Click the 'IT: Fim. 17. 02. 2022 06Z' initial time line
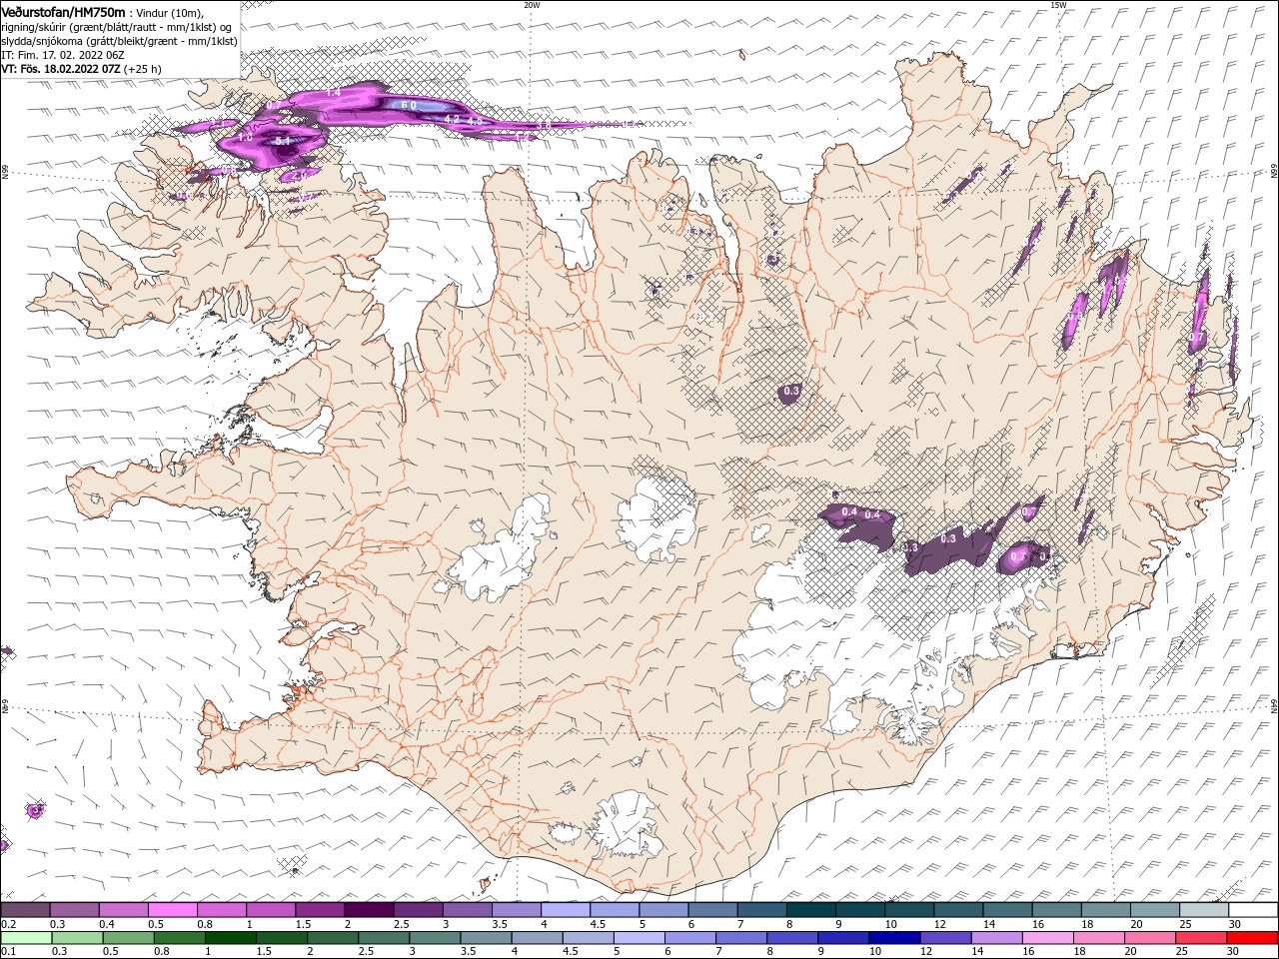This screenshot has height=959, width=1279. [63, 55]
